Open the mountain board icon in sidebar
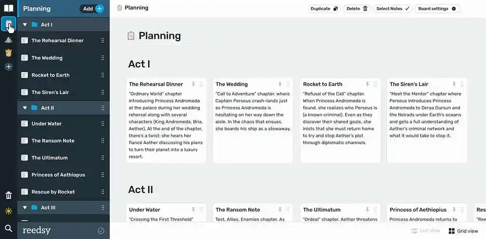This screenshot has height=239, width=486. coord(9,40)
